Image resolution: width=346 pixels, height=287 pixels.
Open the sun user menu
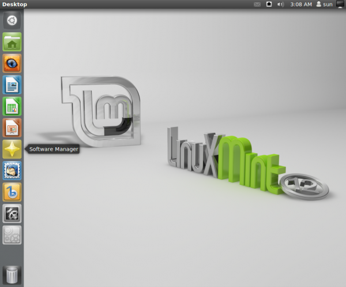coord(324,5)
